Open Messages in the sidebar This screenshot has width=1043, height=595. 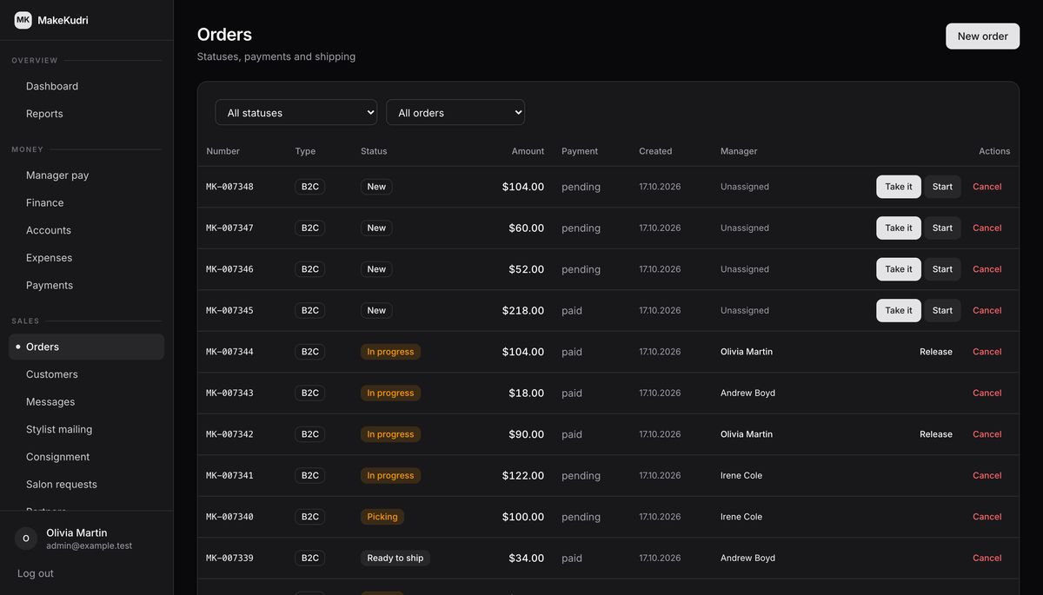coord(87,402)
